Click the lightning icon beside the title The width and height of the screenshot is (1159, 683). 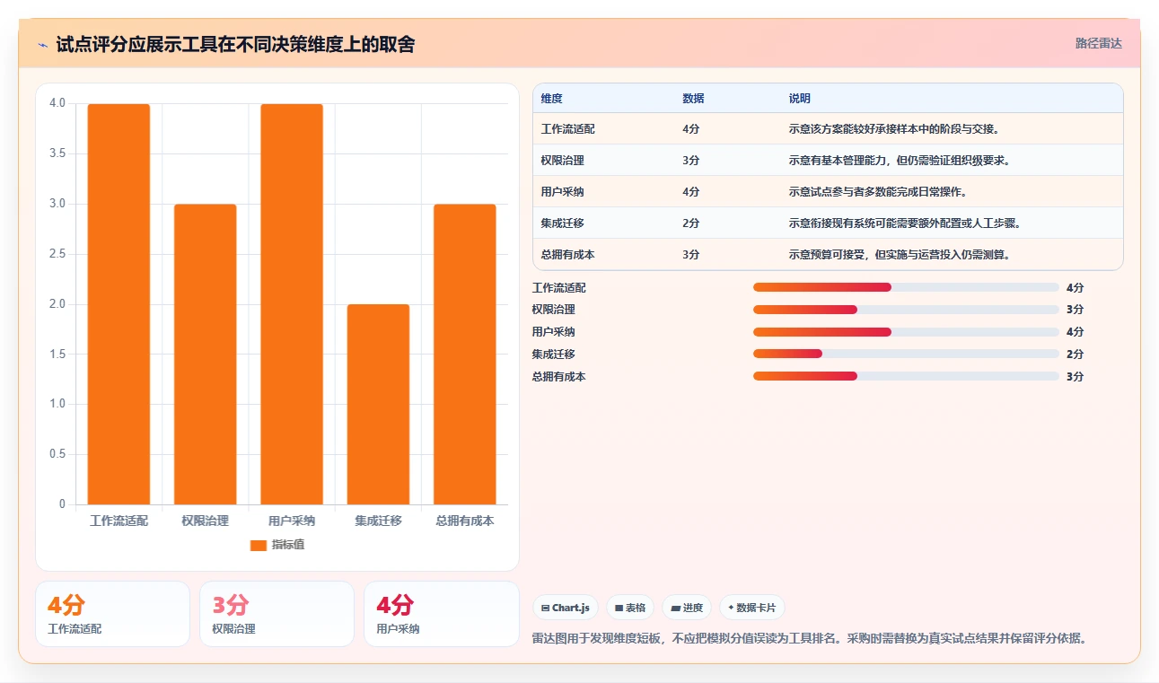tap(42, 45)
